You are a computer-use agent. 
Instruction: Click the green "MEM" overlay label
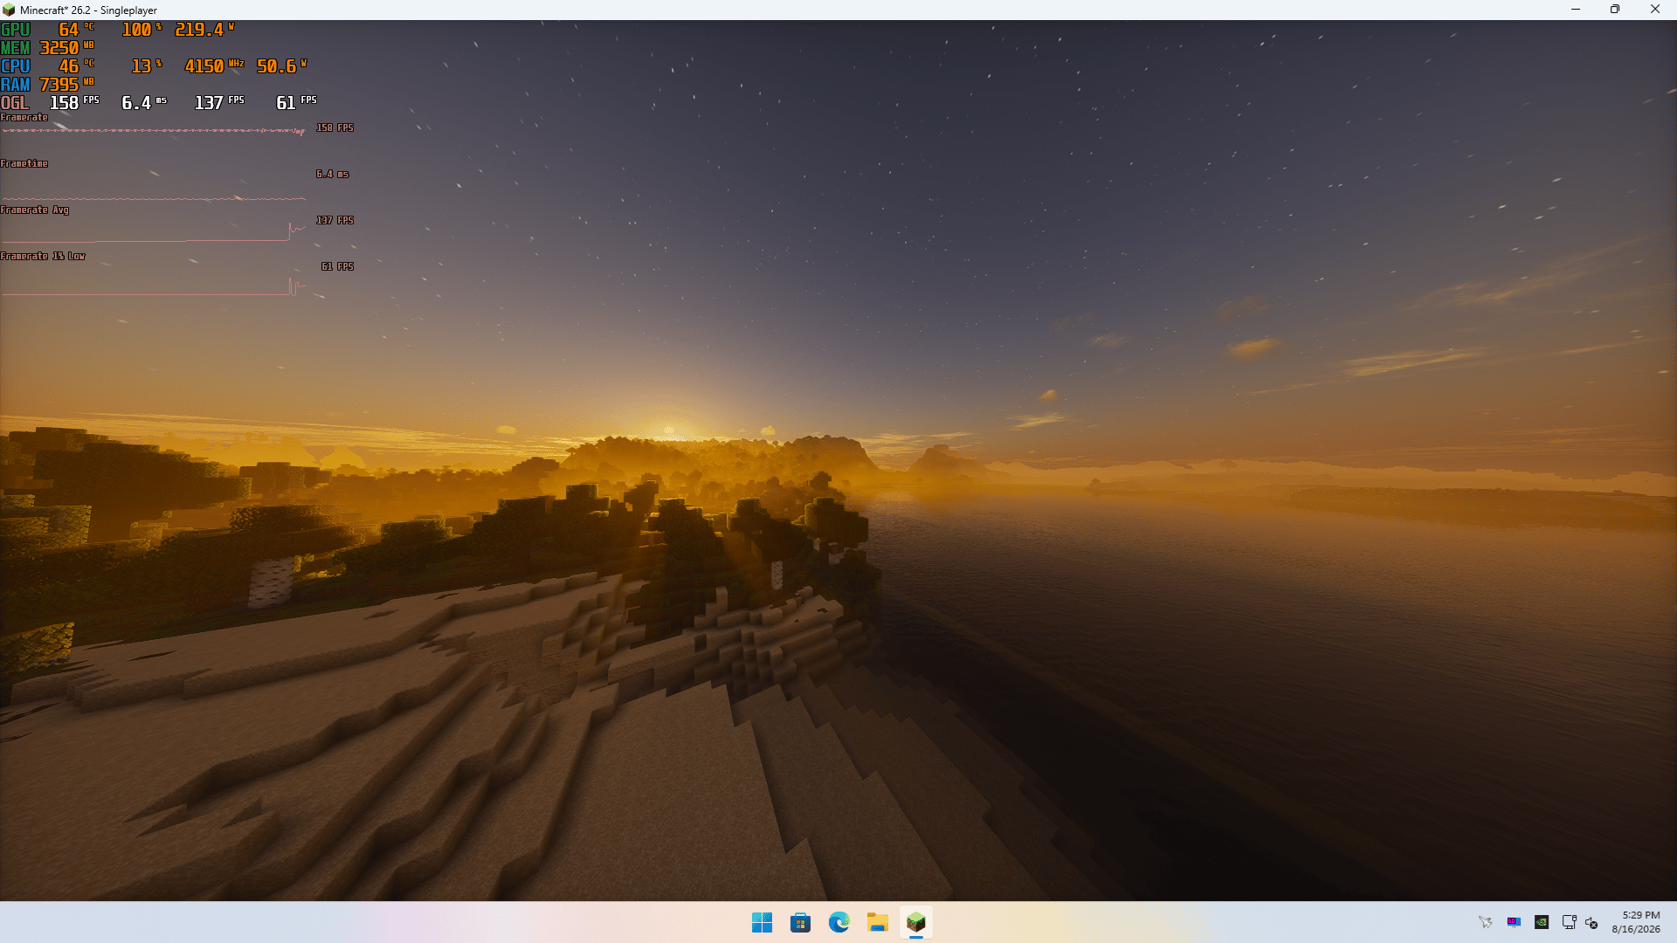coord(16,48)
